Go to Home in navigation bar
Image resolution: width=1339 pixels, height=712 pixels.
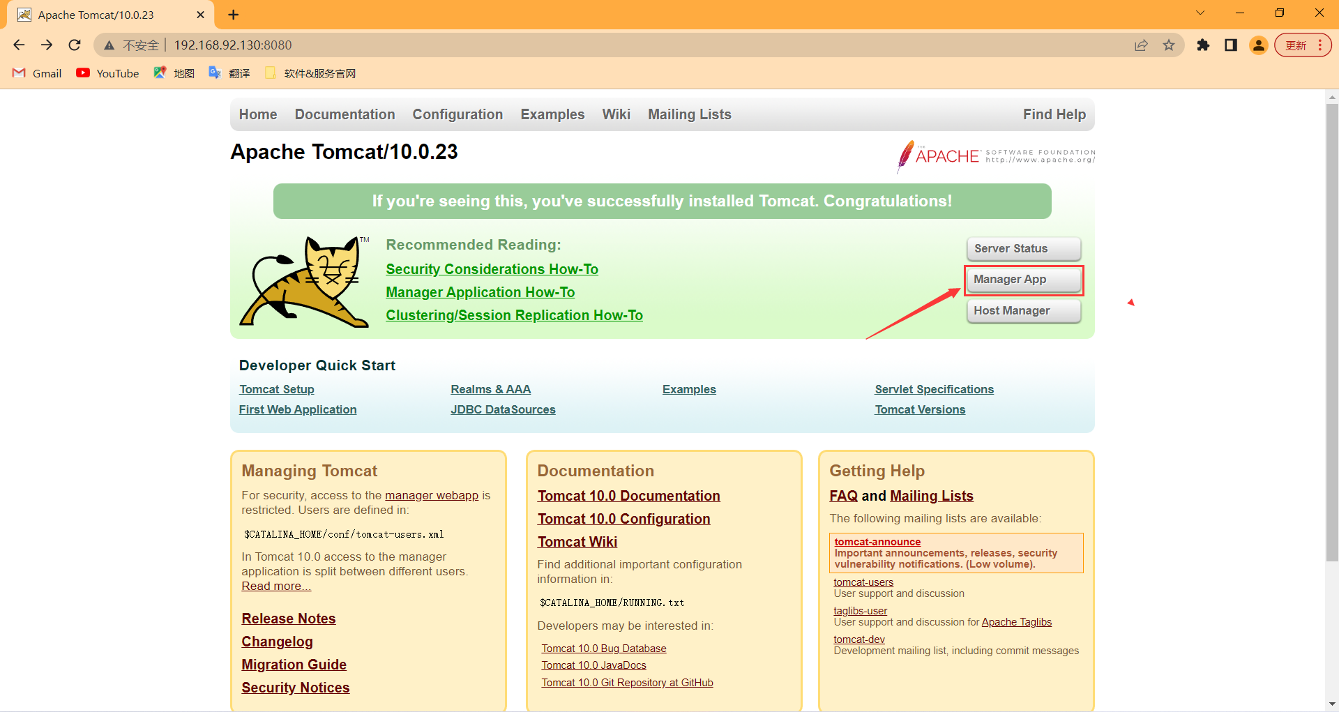[258, 114]
